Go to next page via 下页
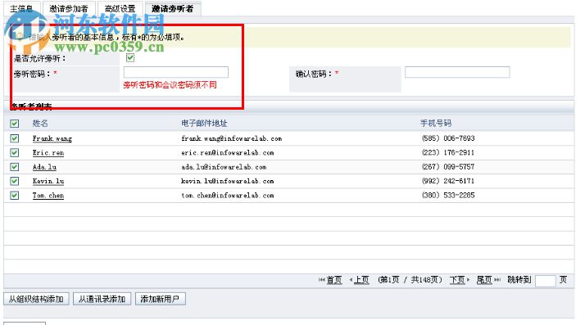Viewport: 585px width, 325px height. (x=457, y=280)
